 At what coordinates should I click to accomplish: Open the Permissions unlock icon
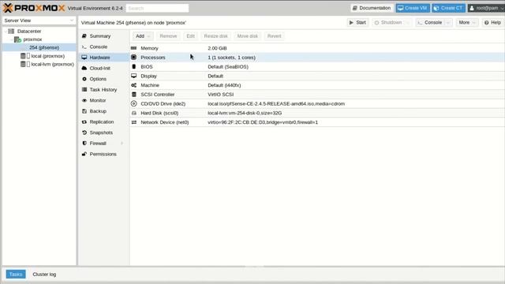coord(84,154)
